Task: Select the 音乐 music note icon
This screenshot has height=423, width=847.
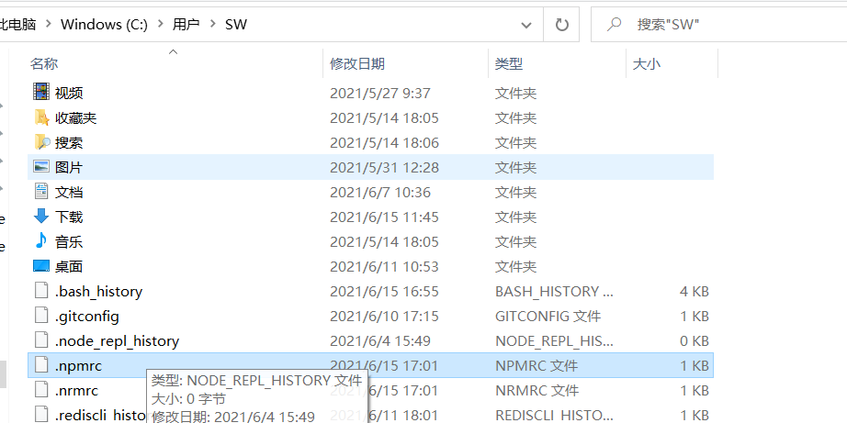Action: [41, 240]
